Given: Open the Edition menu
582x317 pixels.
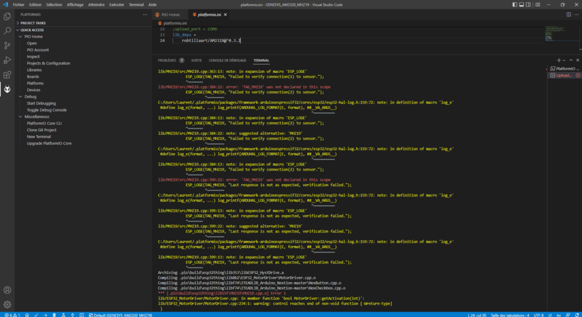Looking at the screenshot, I should (36, 5).
